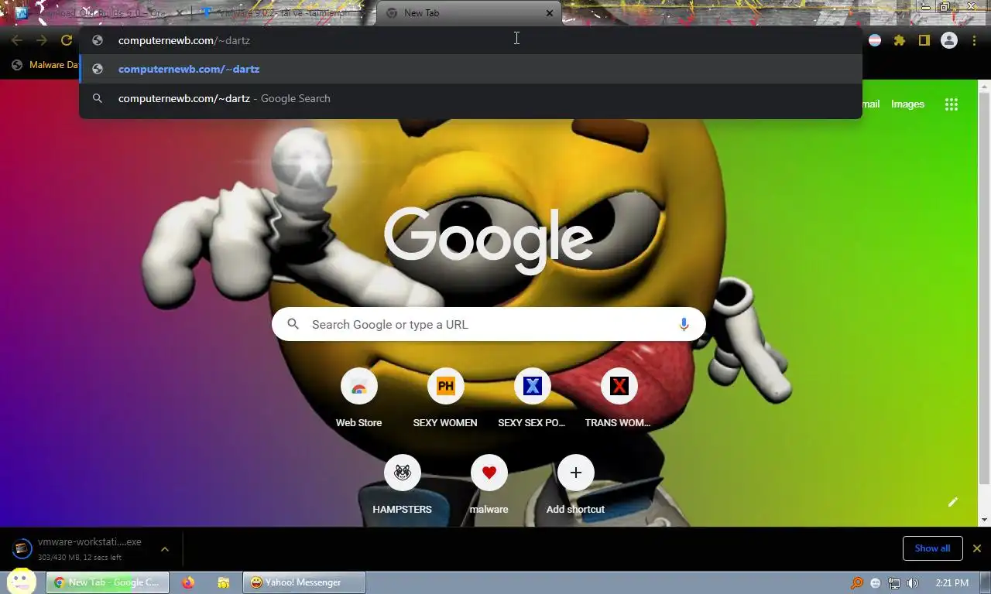Open the network tray icon
991x594 pixels.
tap(894, 583)
